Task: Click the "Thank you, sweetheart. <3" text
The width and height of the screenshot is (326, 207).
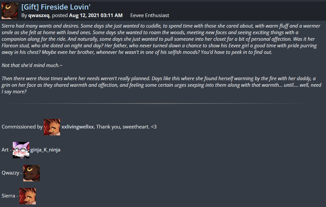Action: point(126,127)
